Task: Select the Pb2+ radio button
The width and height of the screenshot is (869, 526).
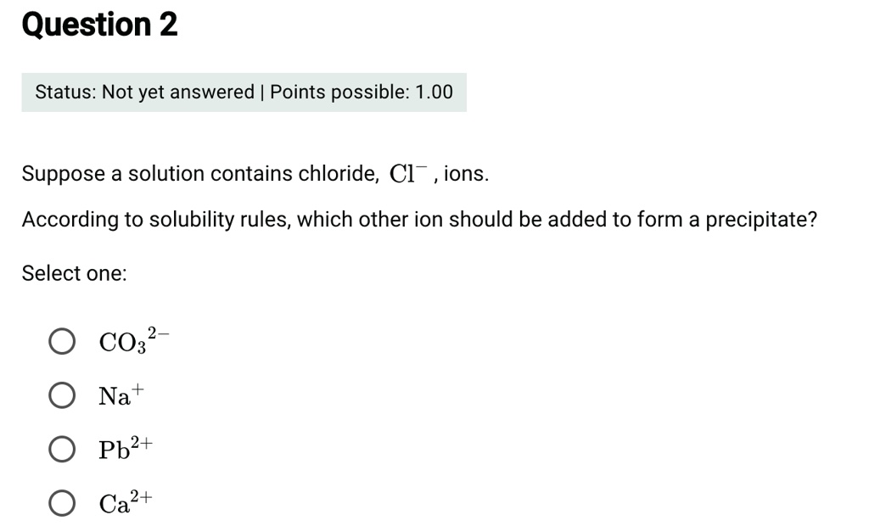Action: pos(61,449)
